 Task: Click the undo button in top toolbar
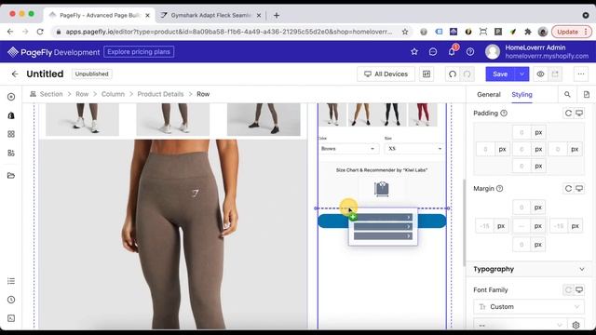453,74
